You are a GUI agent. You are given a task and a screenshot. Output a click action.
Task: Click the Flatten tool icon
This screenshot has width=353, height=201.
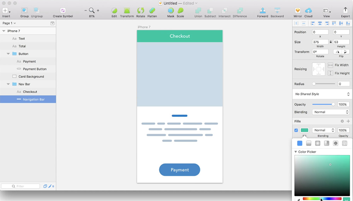tap(152, 11)
